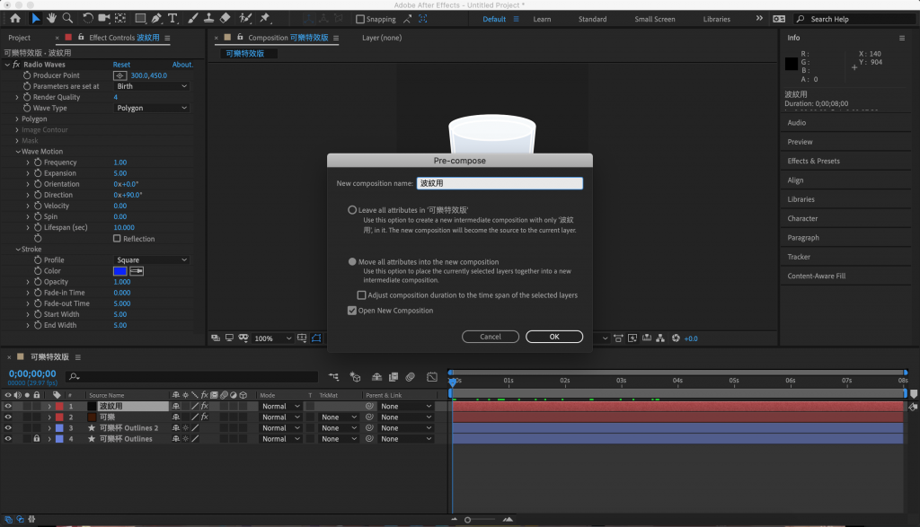
Task: Click the Home icon in toolbar
Action: 15,18
